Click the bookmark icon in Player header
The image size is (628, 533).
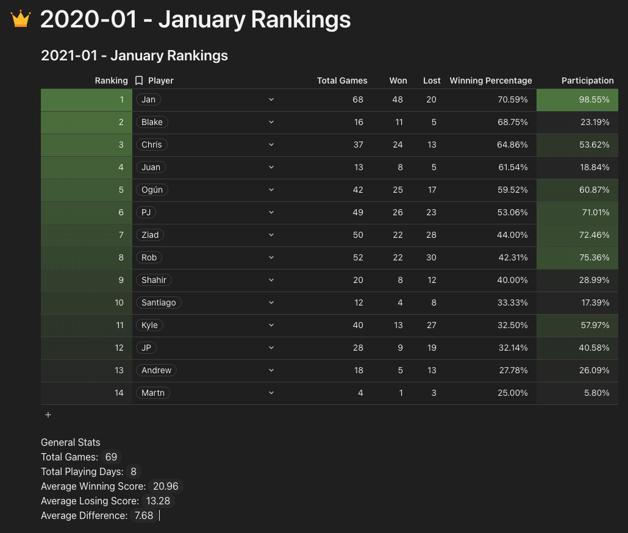(x=139, y=80)
